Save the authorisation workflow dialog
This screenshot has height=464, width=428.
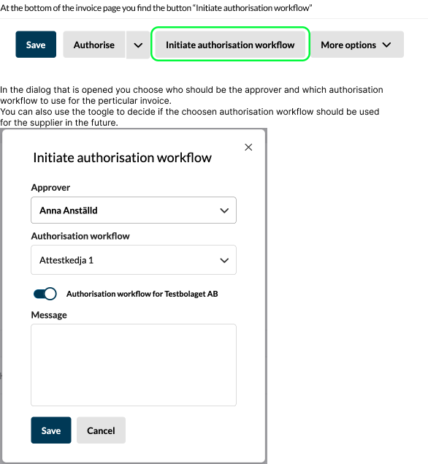pyautogui.click(x=51, y=430)
